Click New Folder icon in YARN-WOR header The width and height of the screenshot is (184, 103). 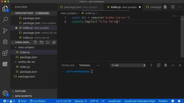41,42
